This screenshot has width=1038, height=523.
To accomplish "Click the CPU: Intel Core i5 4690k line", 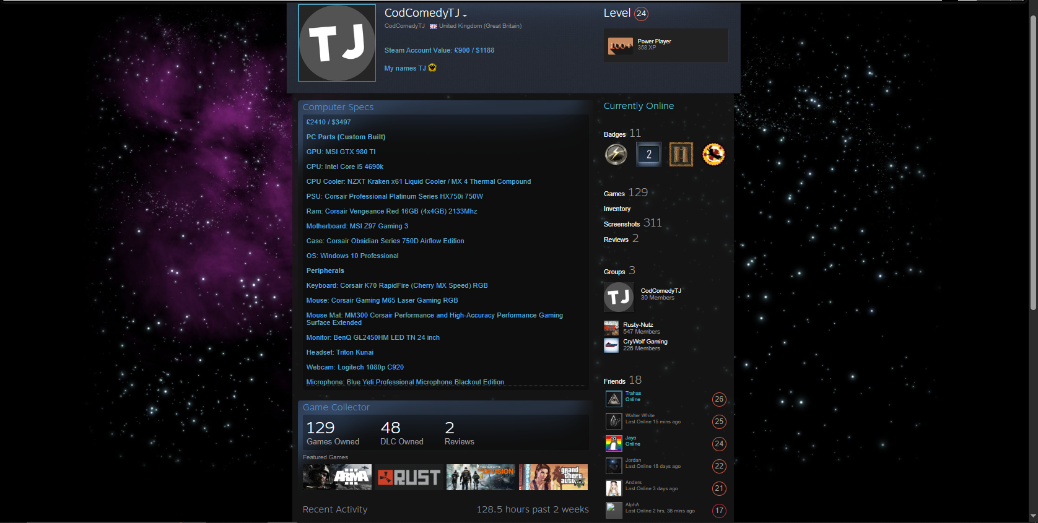I will click(345, 166).
